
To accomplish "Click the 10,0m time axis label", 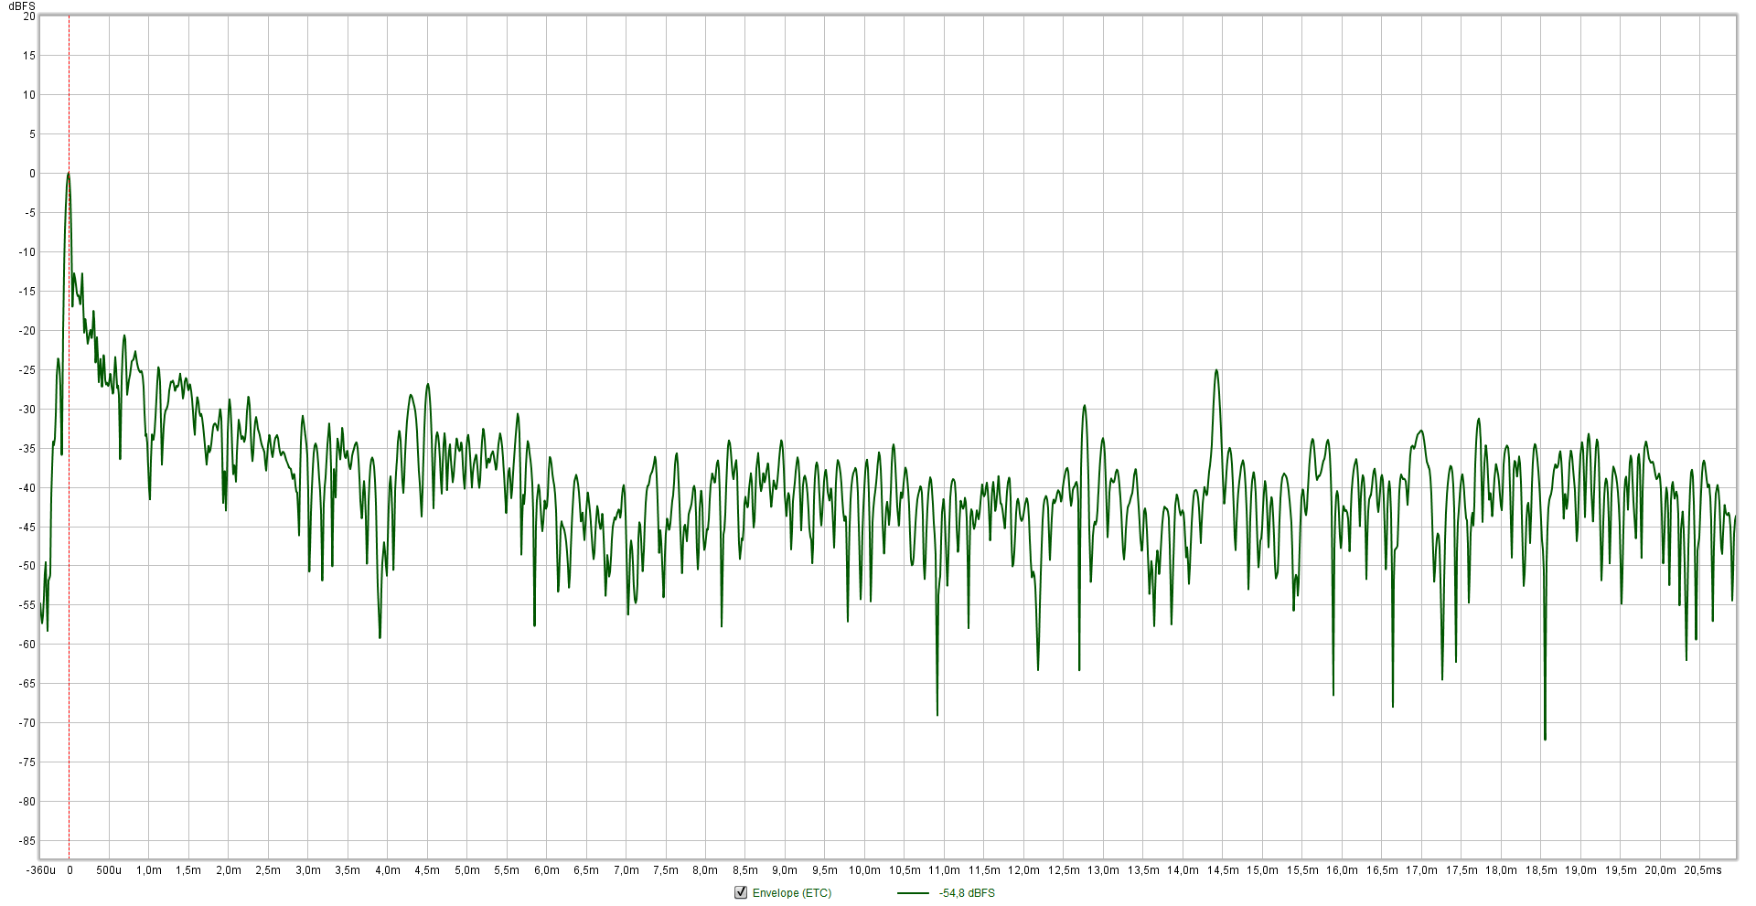I will pos(864,870).
